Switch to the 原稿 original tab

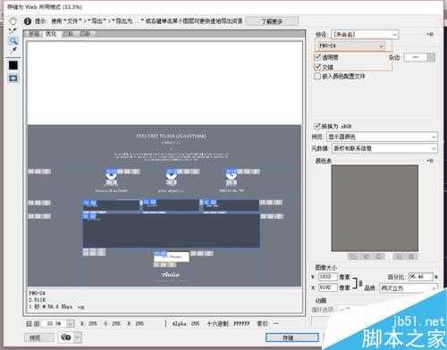(34, 34)
